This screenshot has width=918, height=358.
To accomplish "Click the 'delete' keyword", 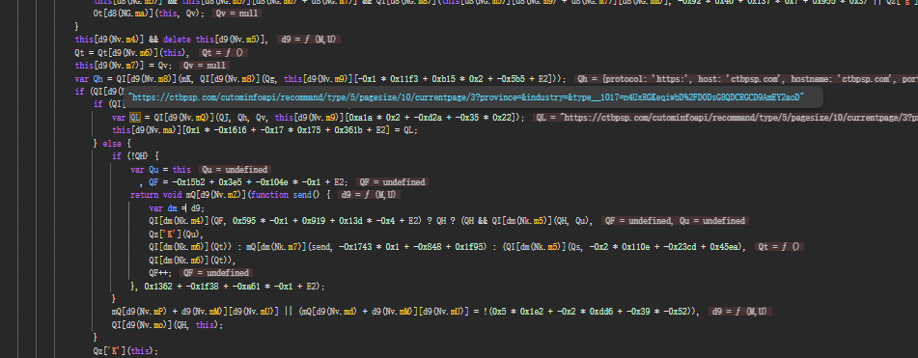I will coord(177,40).
